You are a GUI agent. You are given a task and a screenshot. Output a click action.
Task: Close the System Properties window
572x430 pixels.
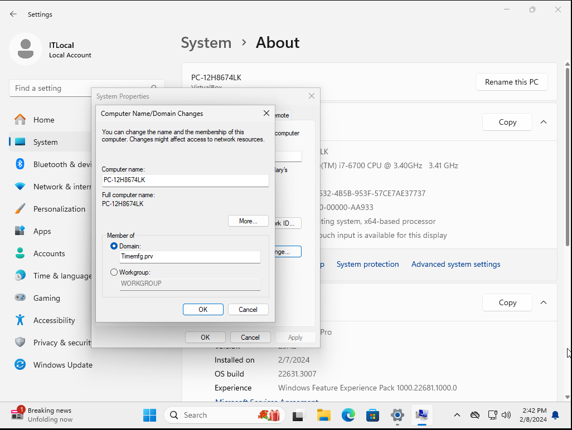tap(312, 96)
